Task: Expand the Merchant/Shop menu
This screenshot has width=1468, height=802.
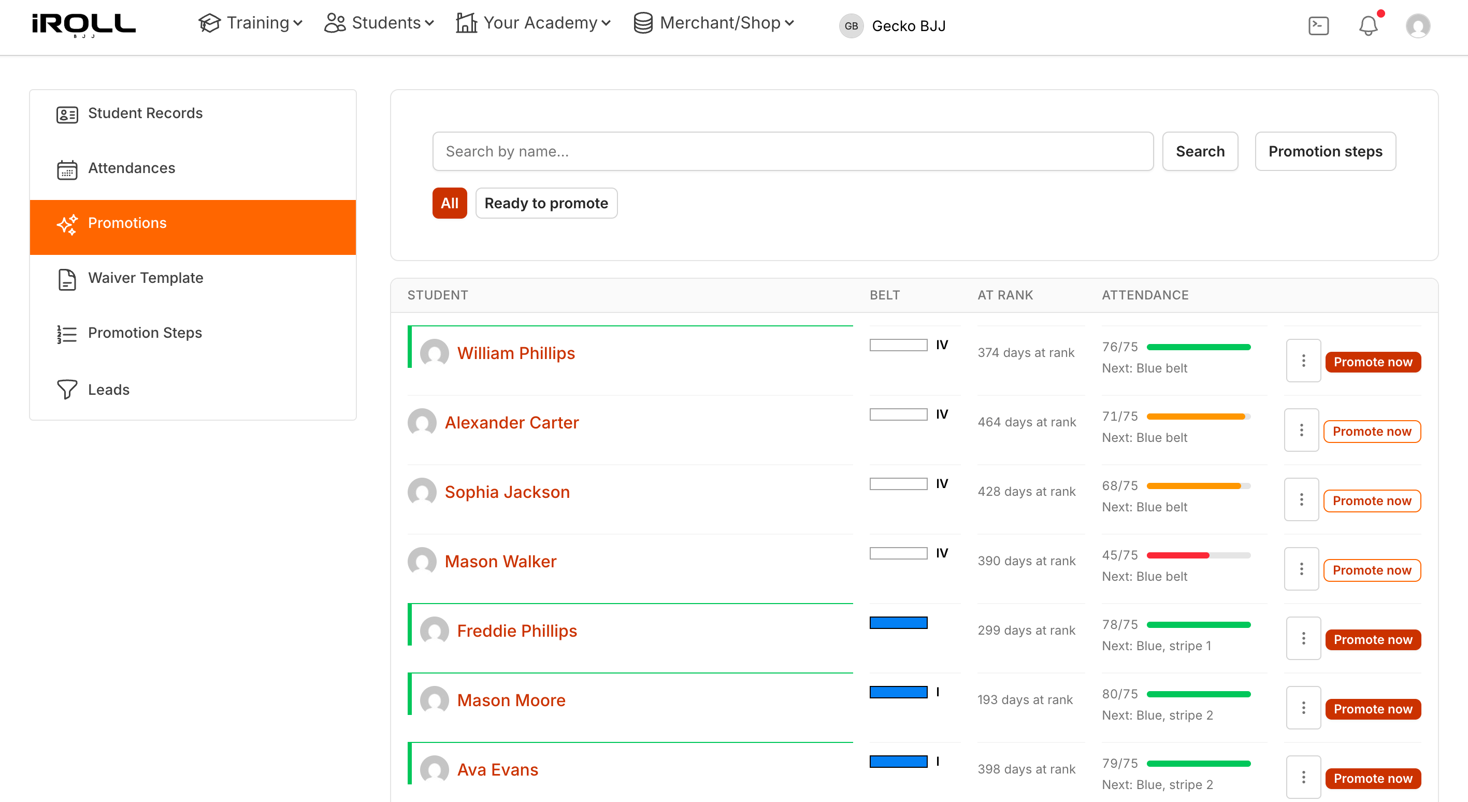Action: pyautogui.click(x=713, y=23)
